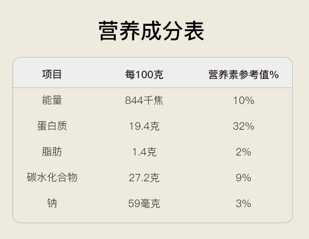Select the 营养素参考值% column header

[244, 74]
